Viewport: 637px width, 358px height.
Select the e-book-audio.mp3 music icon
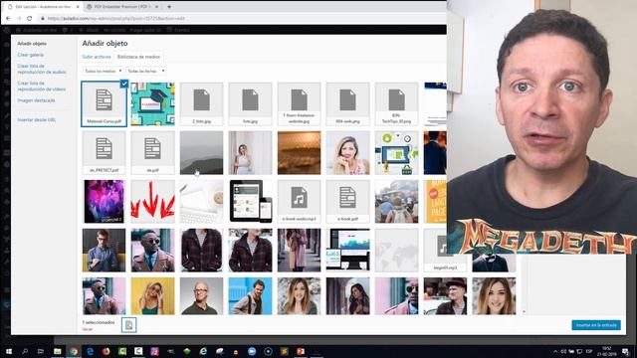299,201
